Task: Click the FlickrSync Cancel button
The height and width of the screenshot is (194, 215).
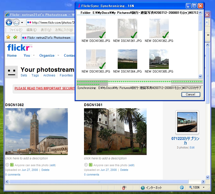Action: click(x=191, y=94)
